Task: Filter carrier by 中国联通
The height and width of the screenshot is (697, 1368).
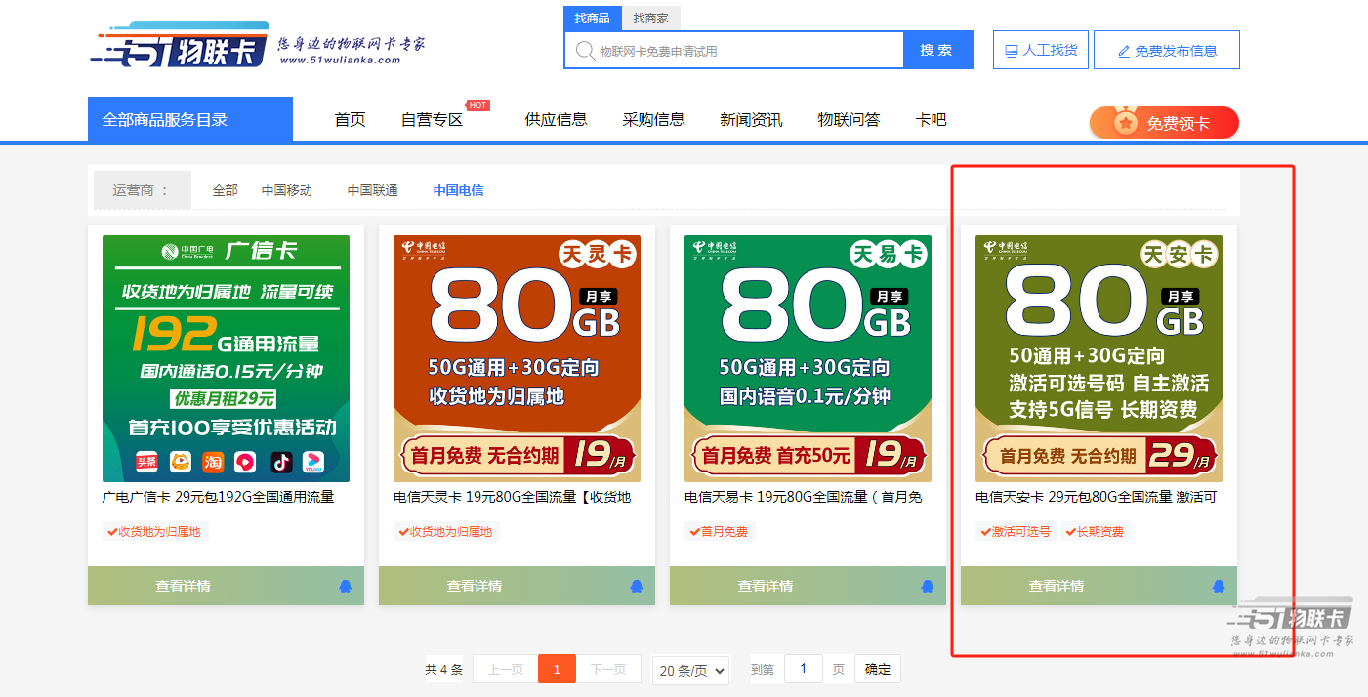Action: [373, 190]
